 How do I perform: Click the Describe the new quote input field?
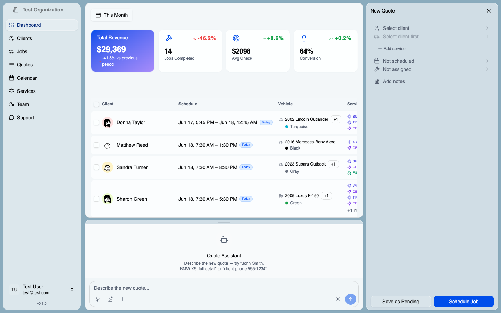pos(224,288)
